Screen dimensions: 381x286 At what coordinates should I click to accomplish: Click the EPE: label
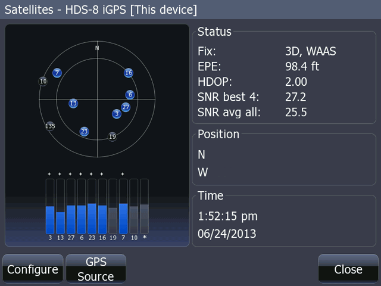[209, 66]
